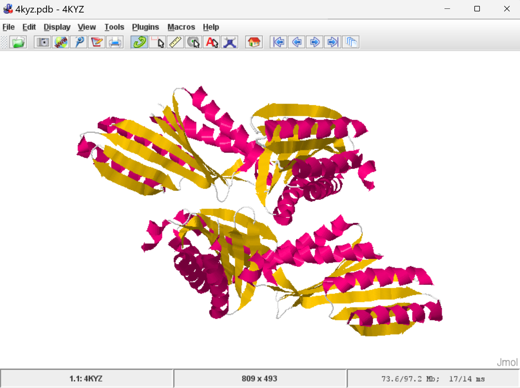Enable the select atoms rectangle tool

click(x=158, y=42)
